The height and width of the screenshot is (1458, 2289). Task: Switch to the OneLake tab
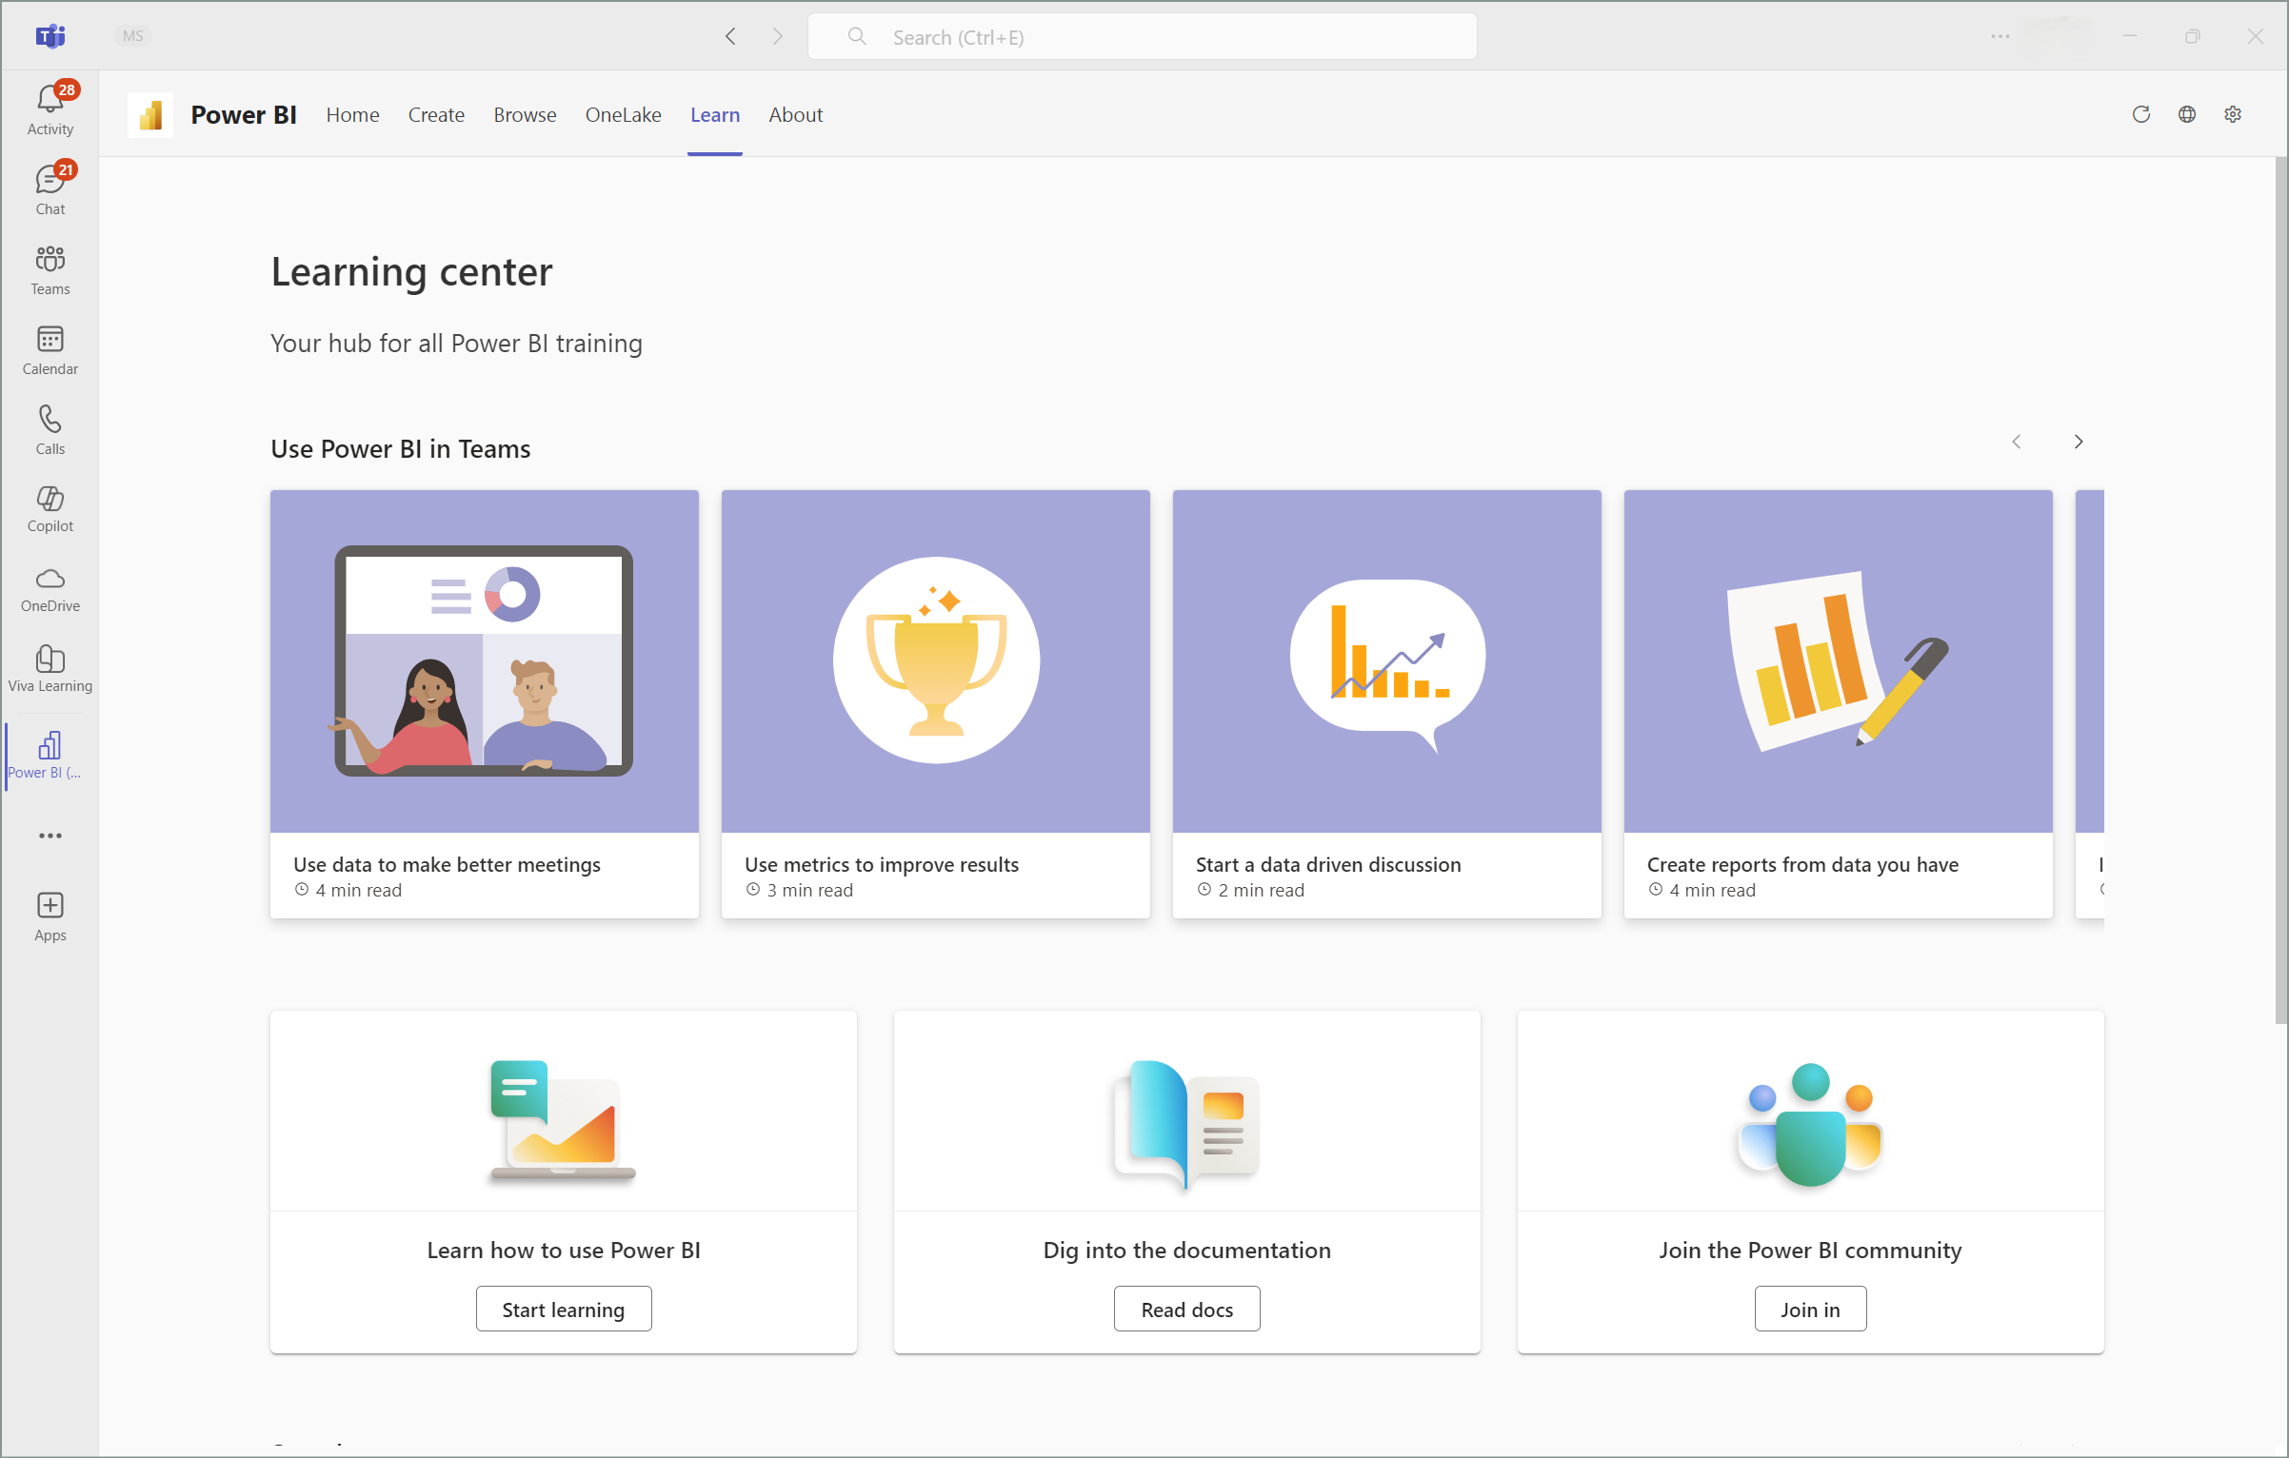623,115
